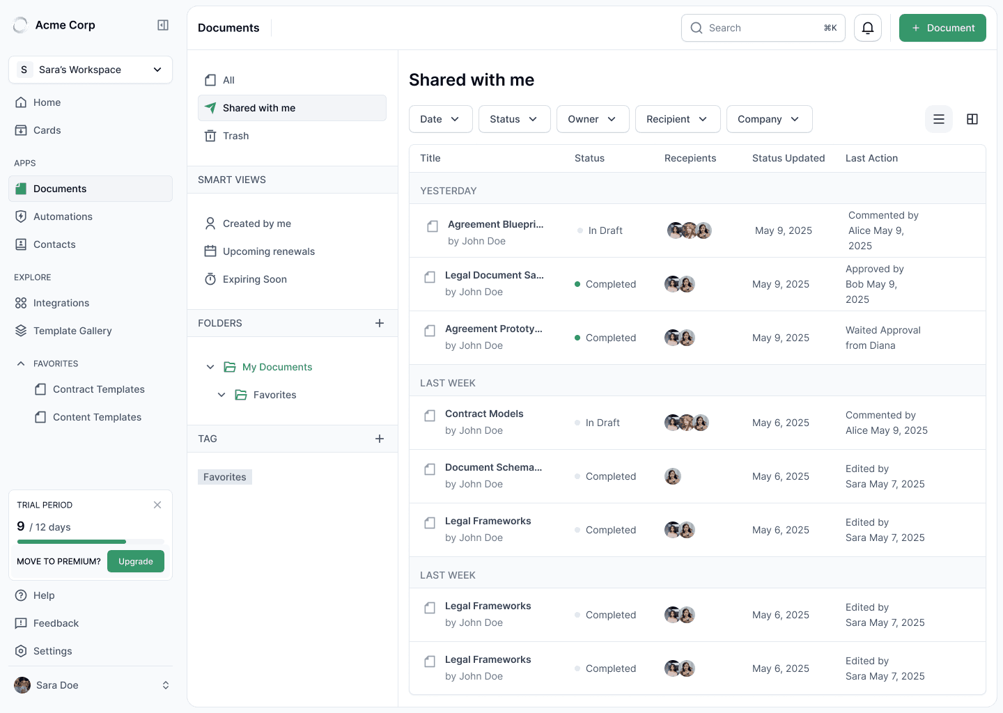Open Feedback in the sidebar

tap(91, 623)
